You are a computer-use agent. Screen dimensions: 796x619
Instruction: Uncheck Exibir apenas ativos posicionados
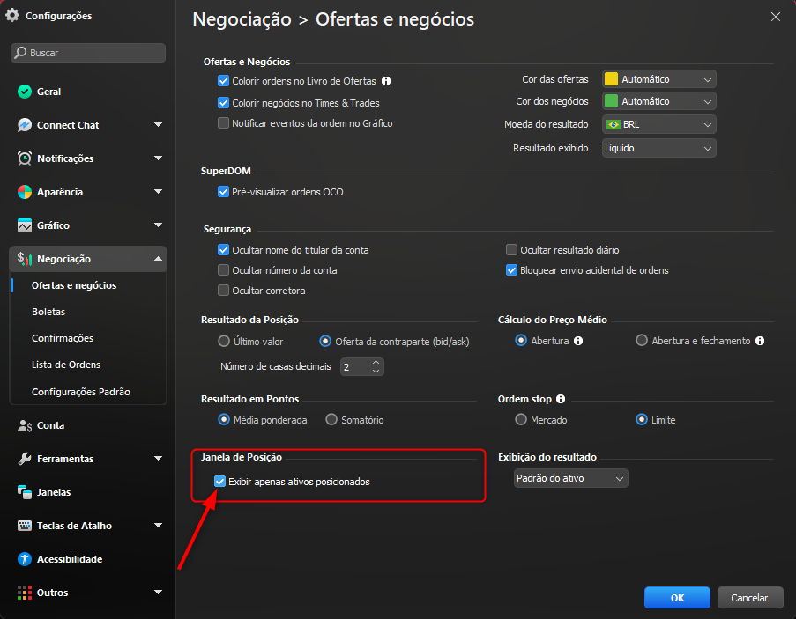(219, 482)
